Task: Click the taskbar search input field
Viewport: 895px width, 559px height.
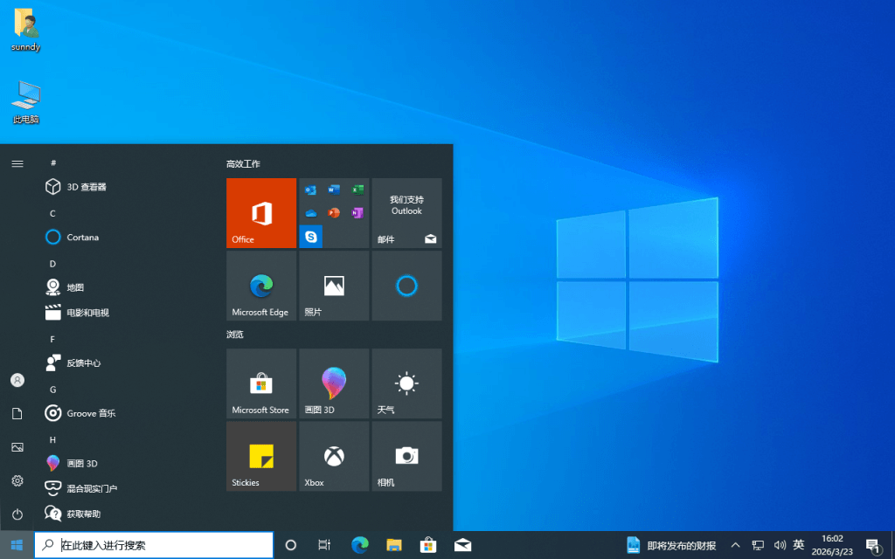Action: click(x=154, y=545)
